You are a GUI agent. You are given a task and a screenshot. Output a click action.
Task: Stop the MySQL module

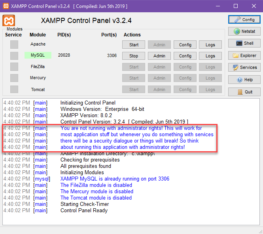pos(134,56)
